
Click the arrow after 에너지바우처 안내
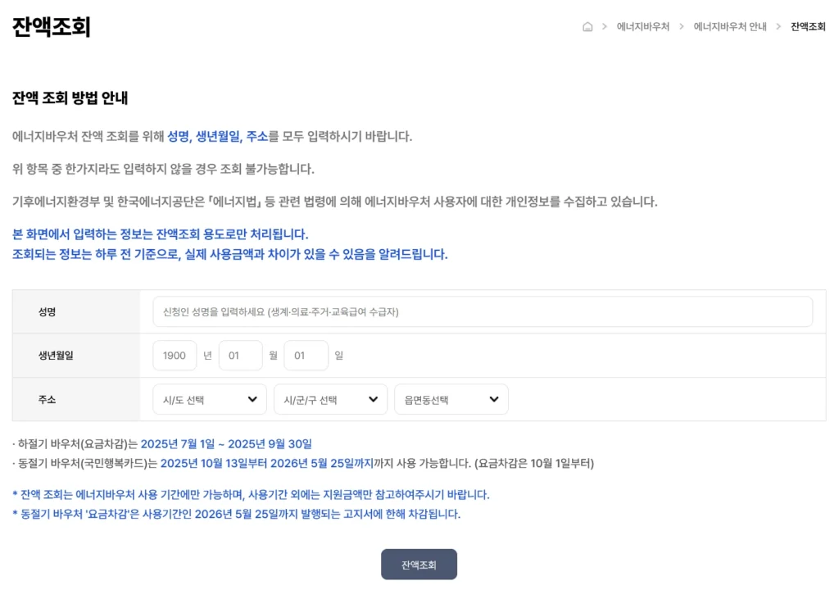[x=778, y=26]
